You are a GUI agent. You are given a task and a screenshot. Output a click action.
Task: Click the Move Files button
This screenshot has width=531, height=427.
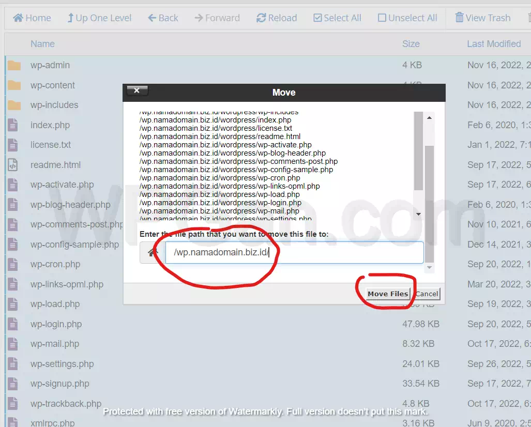[x=388, y=294]
